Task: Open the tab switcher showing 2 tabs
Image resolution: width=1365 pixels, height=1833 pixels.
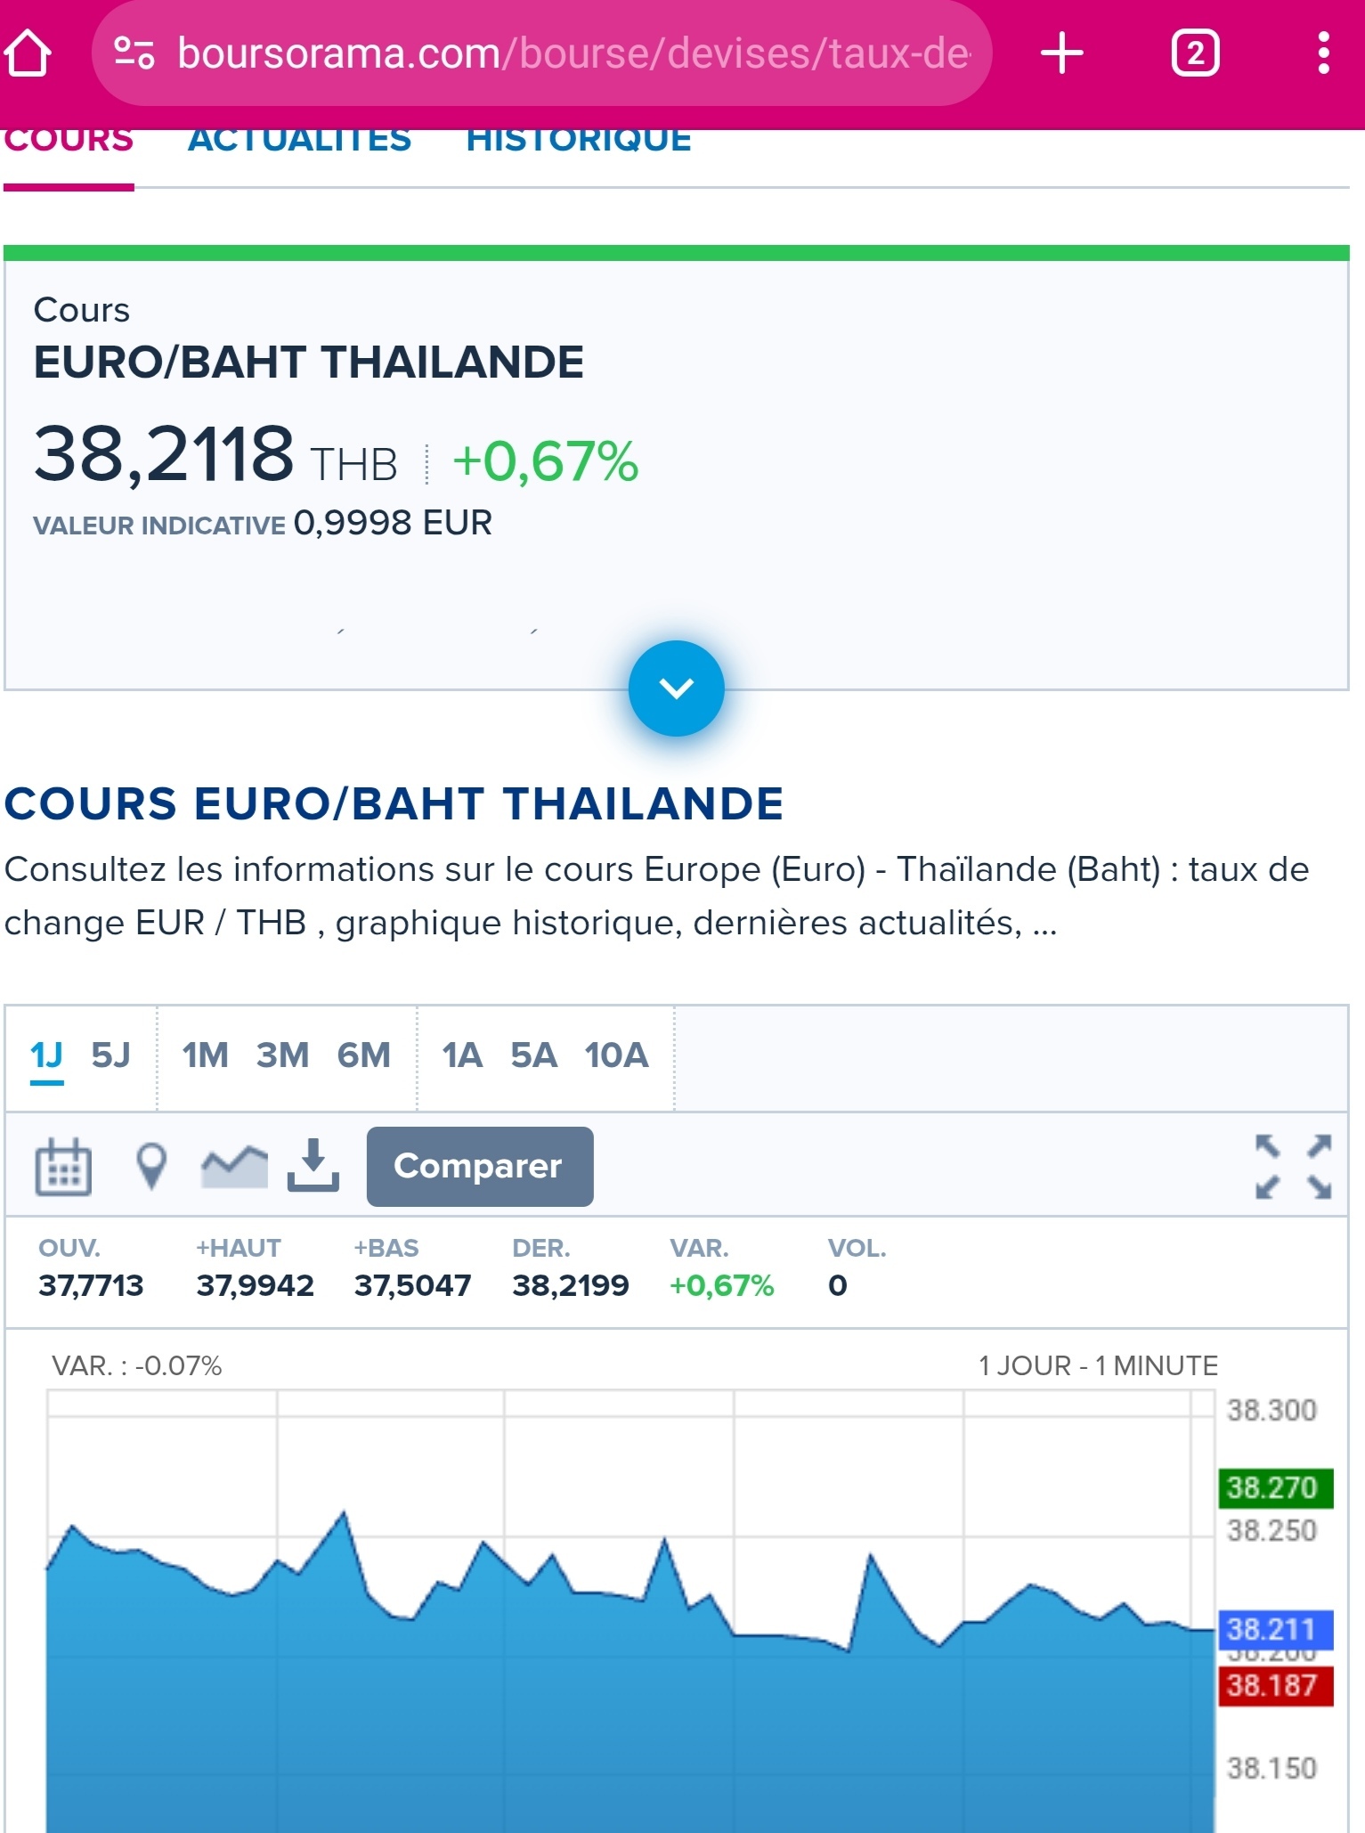Action: [x=1194, y=53]
